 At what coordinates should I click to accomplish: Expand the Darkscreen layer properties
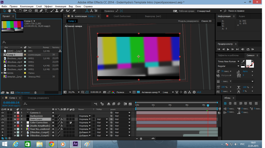pos(15,116)
